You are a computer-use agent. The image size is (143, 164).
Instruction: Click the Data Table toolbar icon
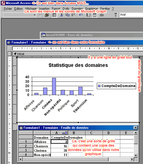(x=102, y=15)
